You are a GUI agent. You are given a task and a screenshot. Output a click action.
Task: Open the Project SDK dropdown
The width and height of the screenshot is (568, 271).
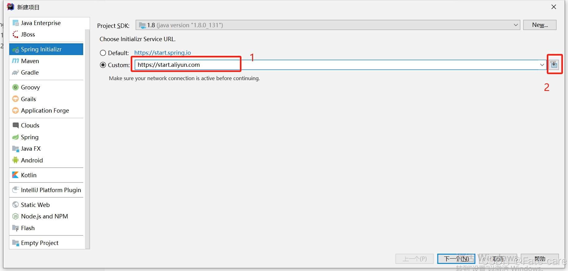pos(328,25)
